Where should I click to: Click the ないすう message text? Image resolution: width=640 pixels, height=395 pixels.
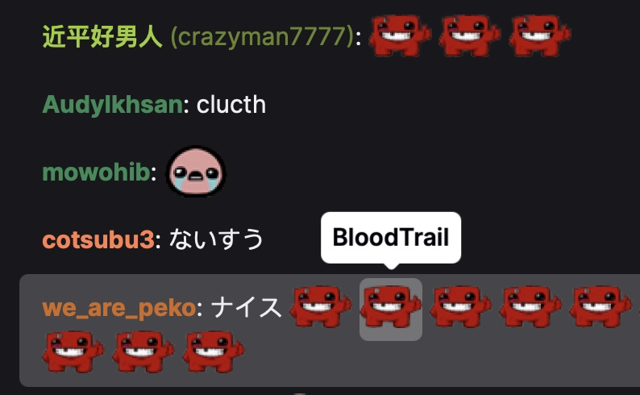216,239
